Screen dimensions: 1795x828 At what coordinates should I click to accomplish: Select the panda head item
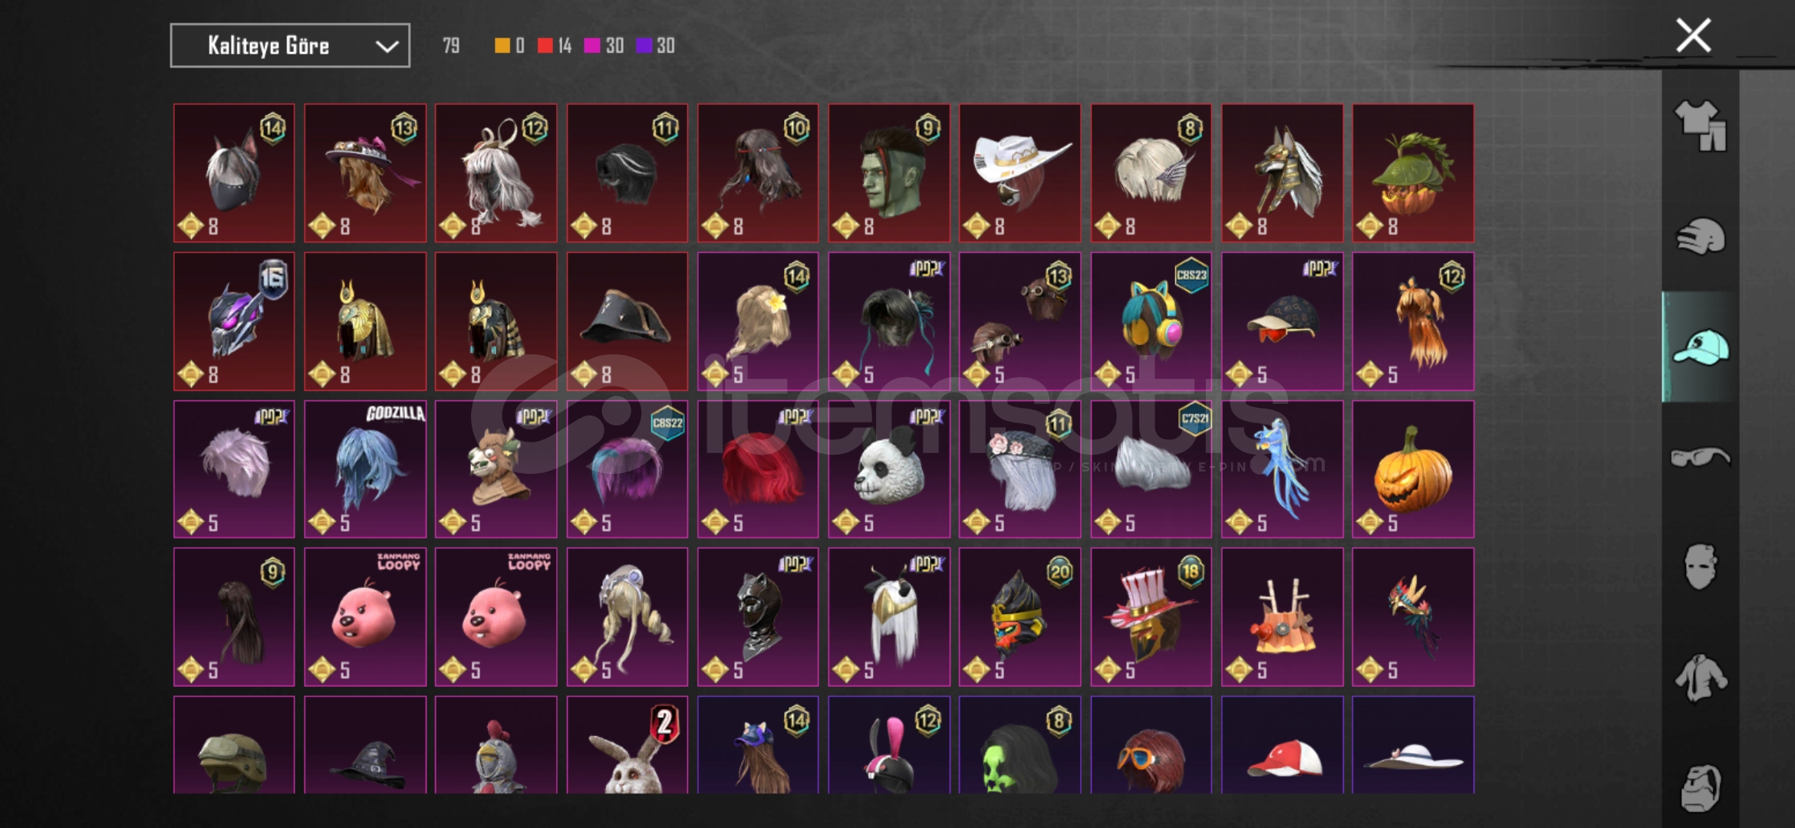tap(889, 469)
